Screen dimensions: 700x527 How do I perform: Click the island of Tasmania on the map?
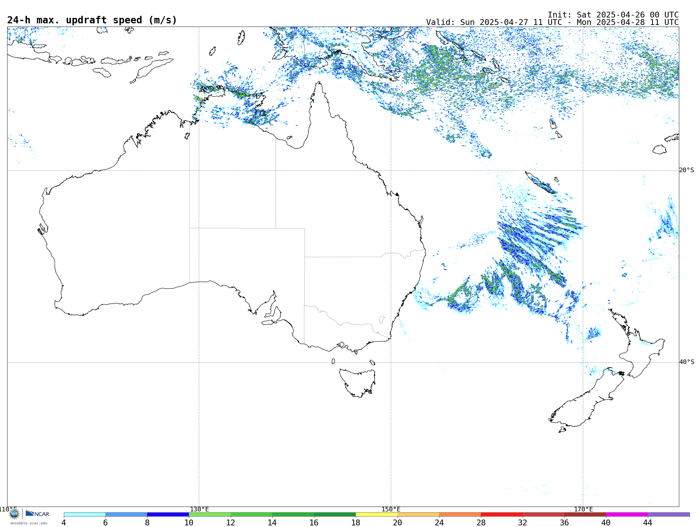(x=357, y=382)
